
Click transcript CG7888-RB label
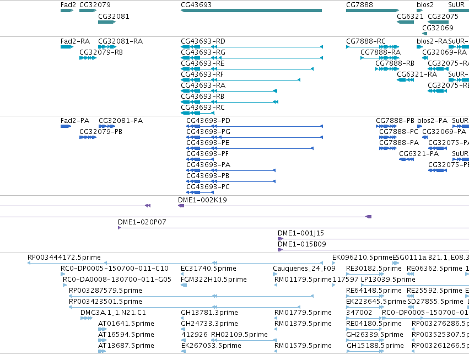395,63
